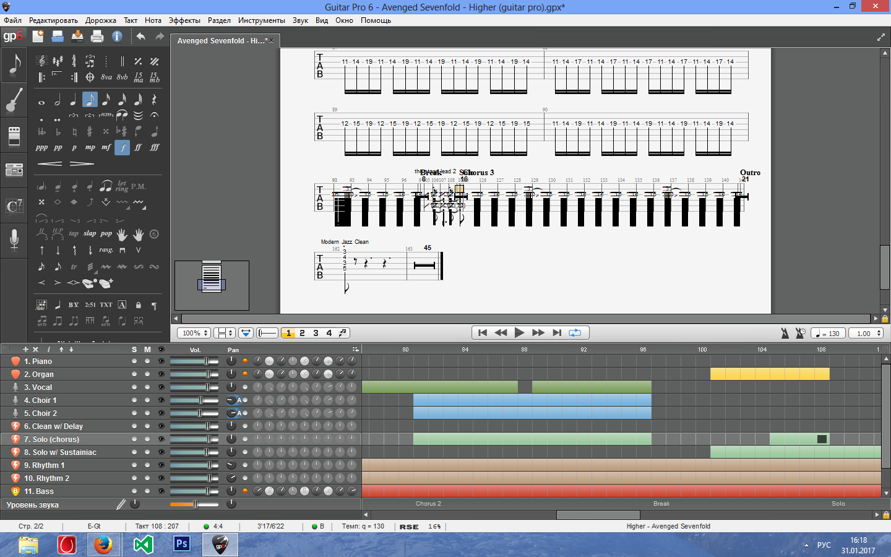
Task: Select the whole note duration
Action: point(41,102)
